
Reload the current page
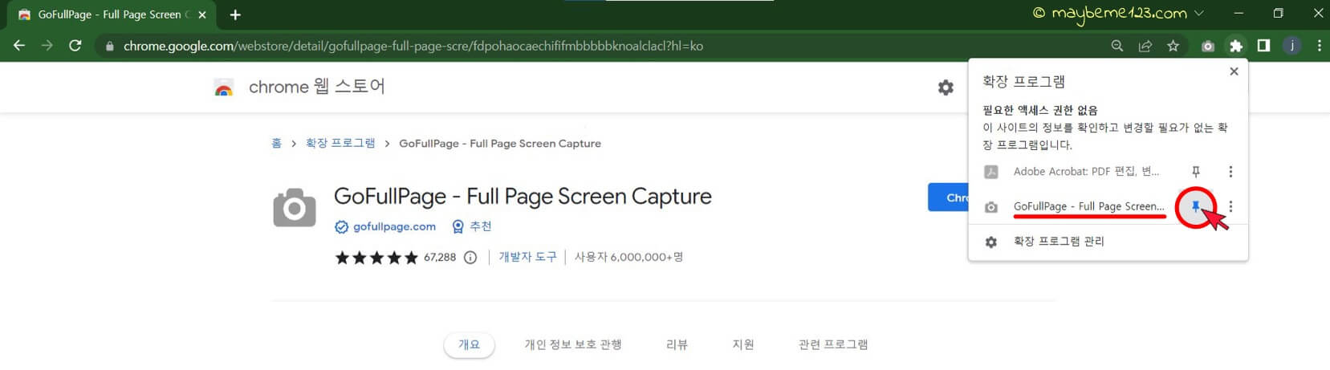pos(75,46)
